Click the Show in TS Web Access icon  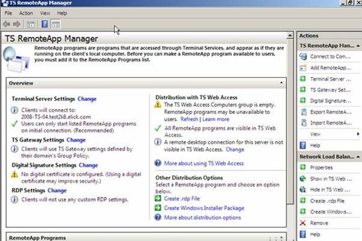pos(303,178)
